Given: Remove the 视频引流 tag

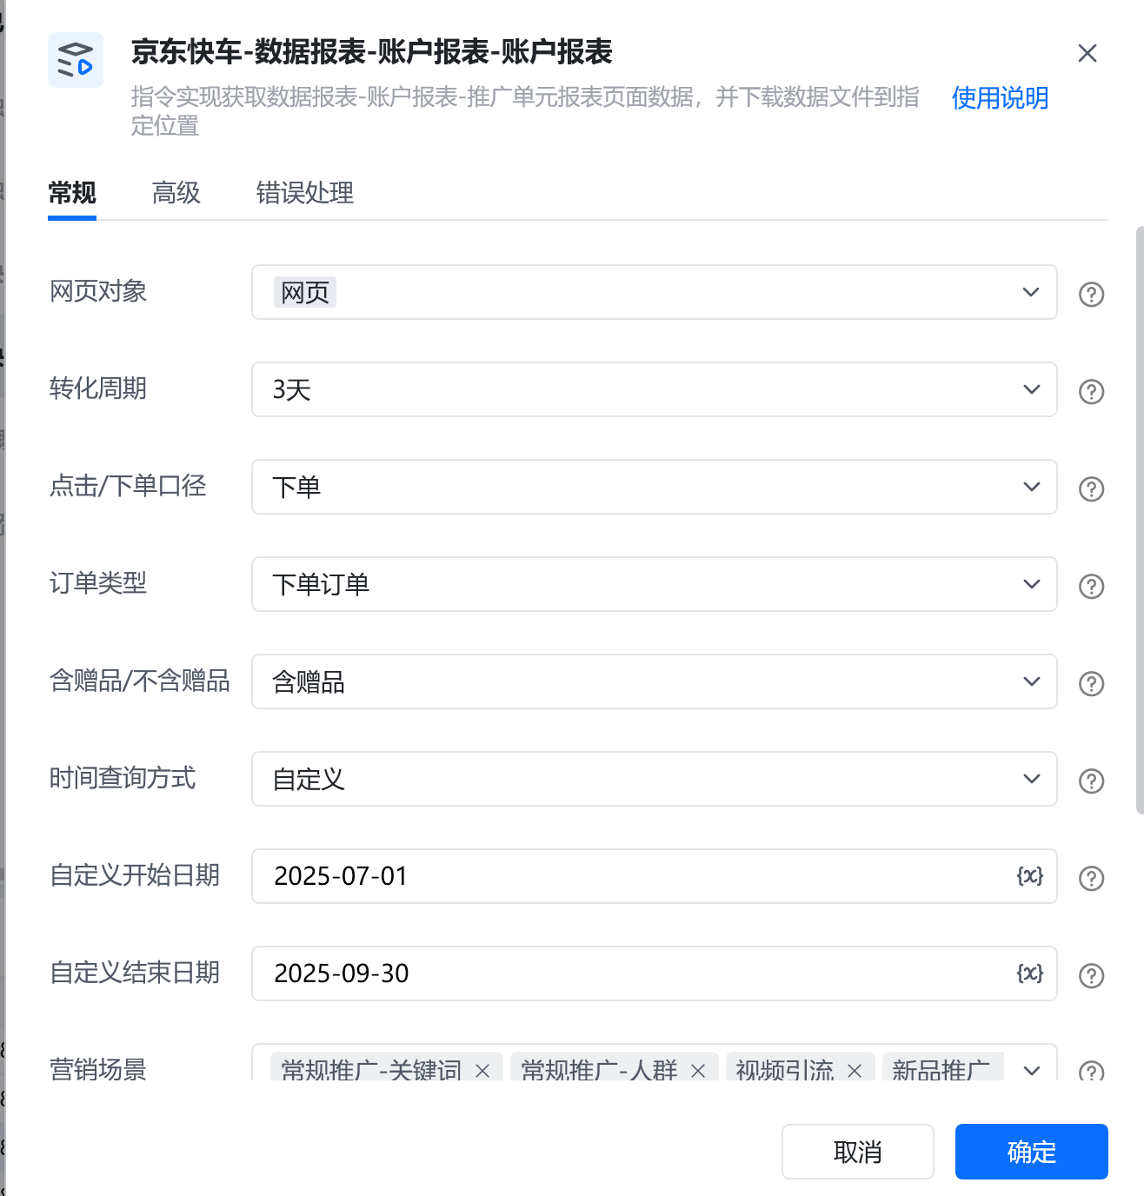Looking at the screenshot, I should pyautogui.click(x=854, y=1070).
